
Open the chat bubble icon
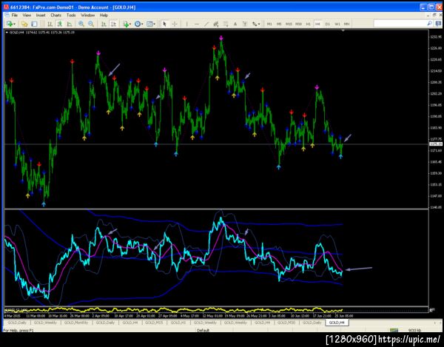(x=438, y=24)
